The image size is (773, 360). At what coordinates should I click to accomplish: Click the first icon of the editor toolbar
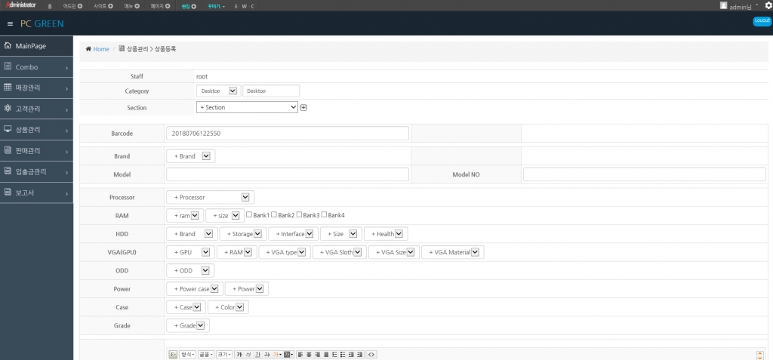(173, 355)
